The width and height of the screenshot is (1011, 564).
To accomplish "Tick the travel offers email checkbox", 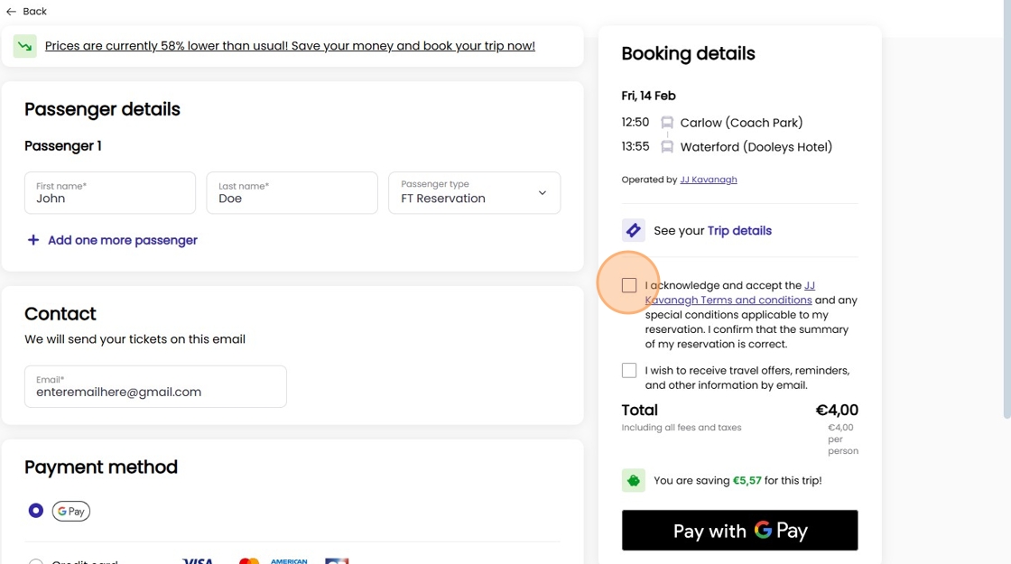I will (629, 371).
